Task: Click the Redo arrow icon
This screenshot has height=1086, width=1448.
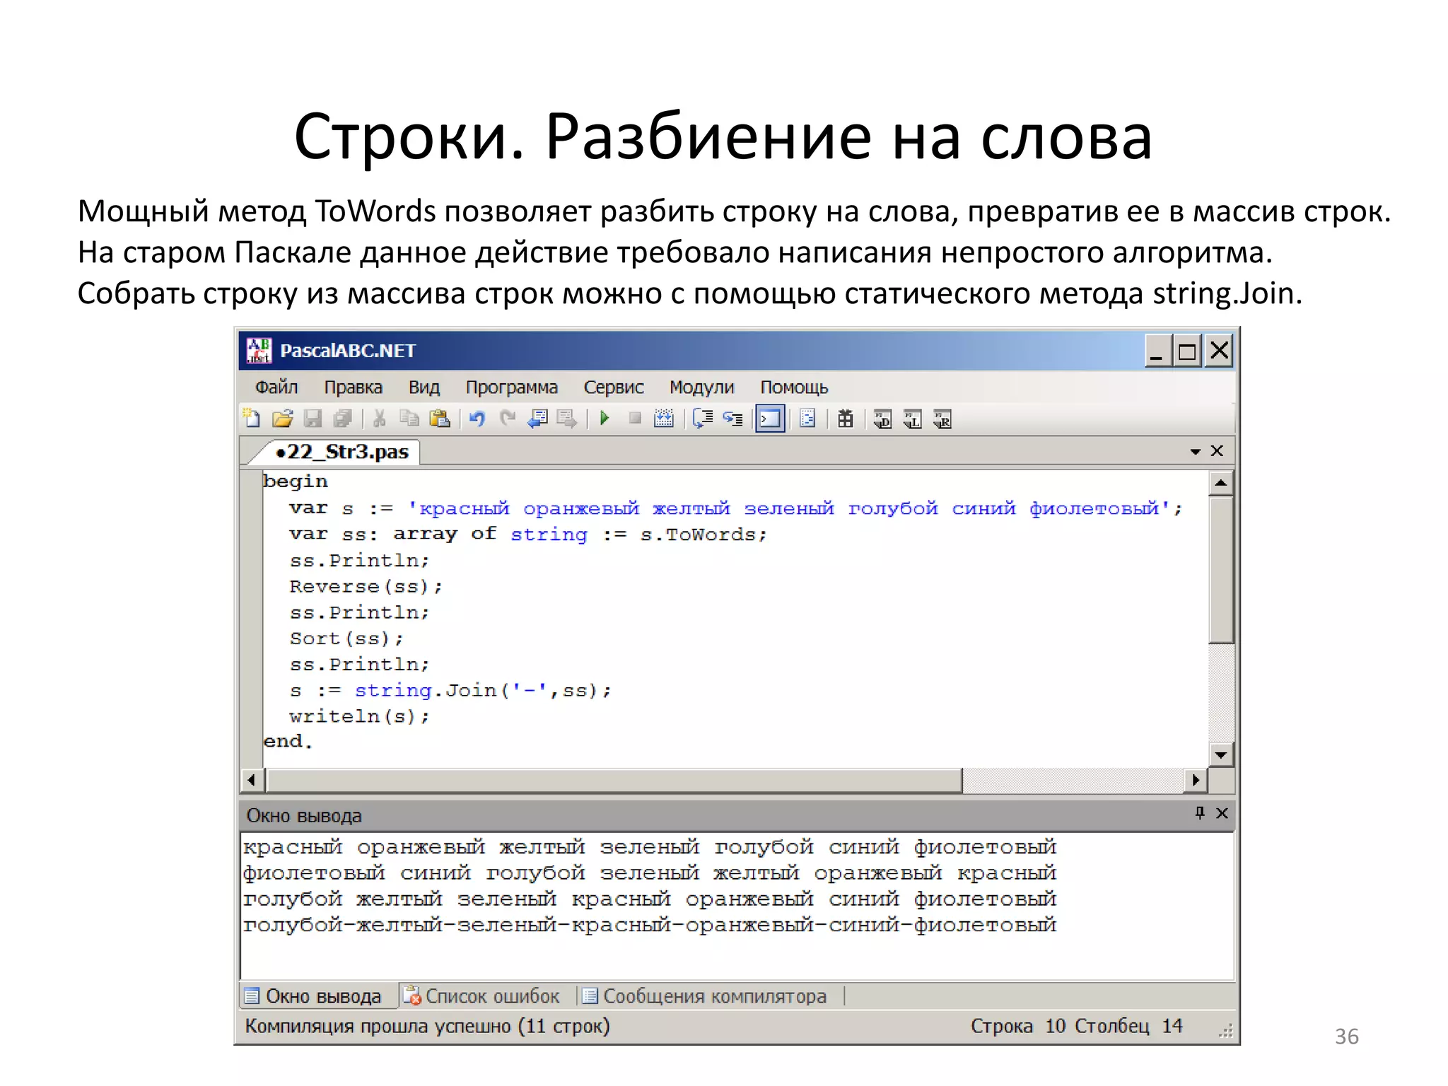Action: click(x=507, y=419)
